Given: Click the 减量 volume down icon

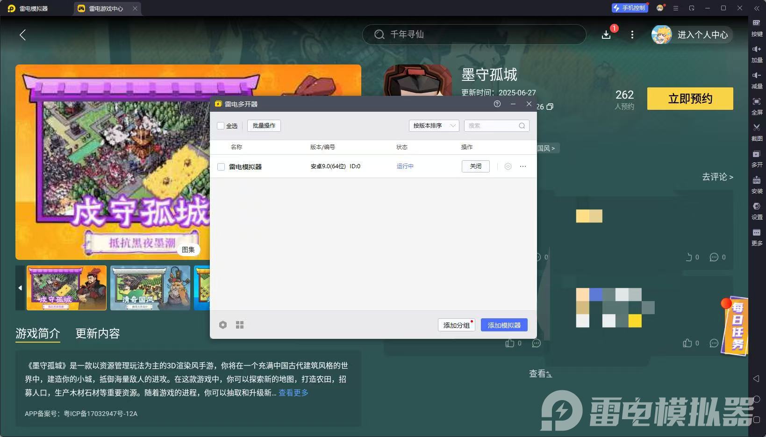Looking at the screenshot, I should click(x=757, y=80).
